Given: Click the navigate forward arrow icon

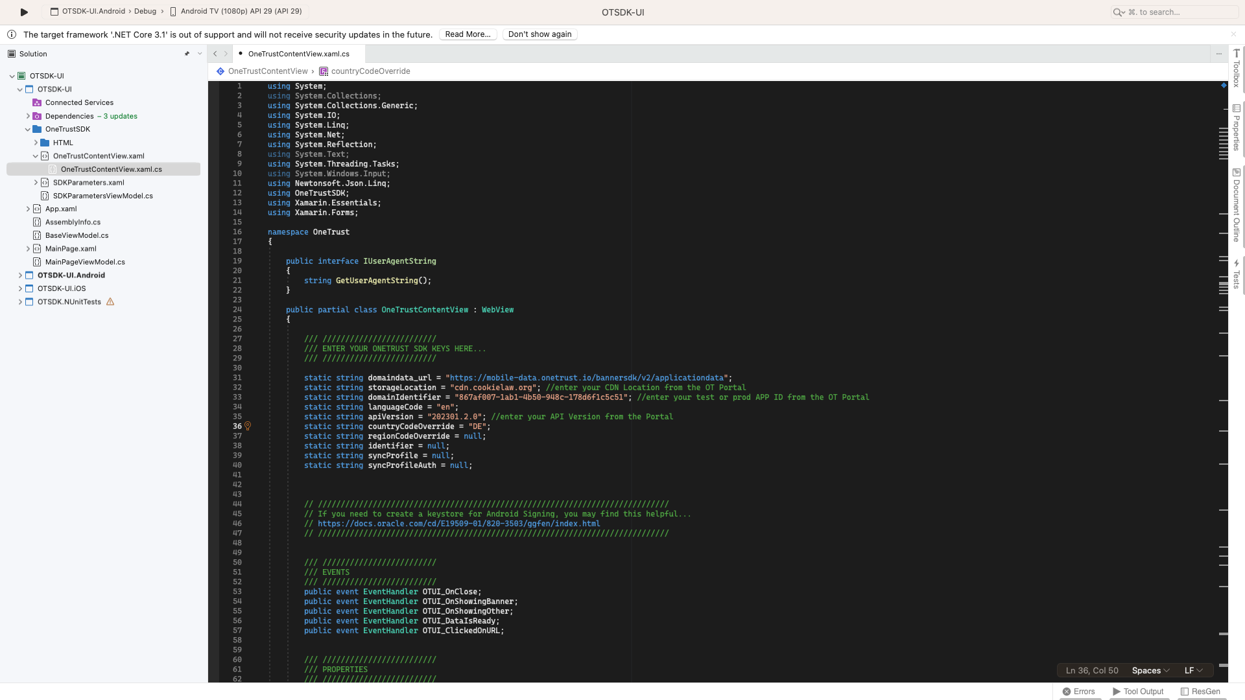Looking at the screenshot, I should 226,53.
